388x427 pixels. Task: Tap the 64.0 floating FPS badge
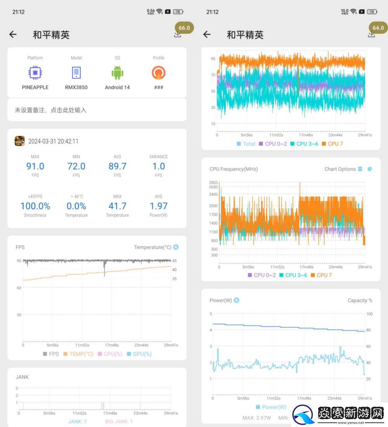pos(378,28)
